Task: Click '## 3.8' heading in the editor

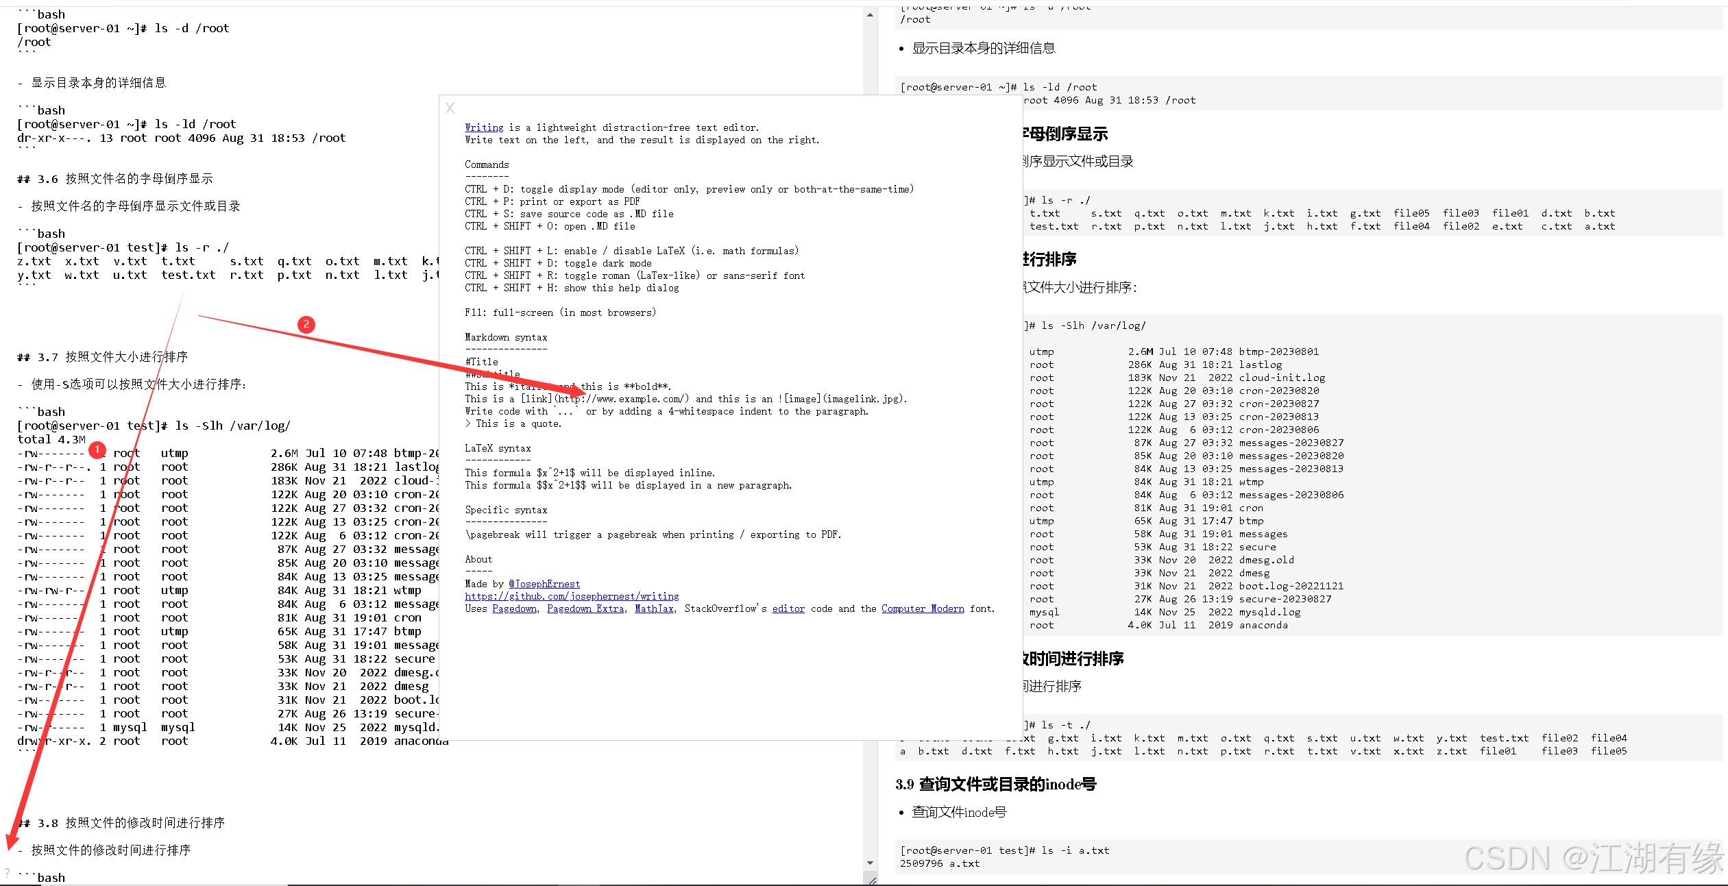Action: tap(121, 823)
